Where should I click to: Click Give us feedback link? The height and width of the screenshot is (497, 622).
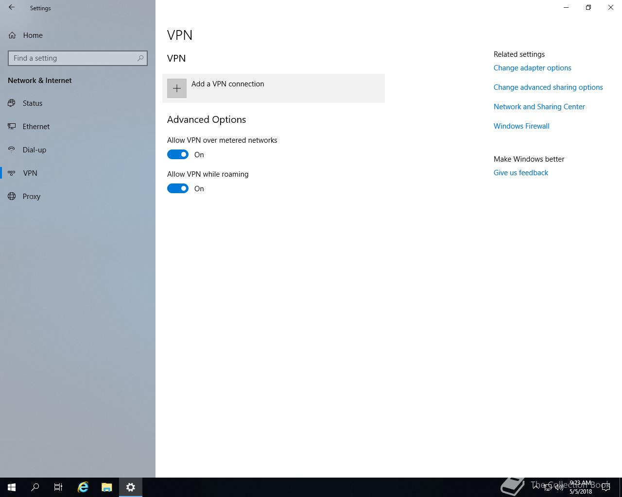(520, 173)
